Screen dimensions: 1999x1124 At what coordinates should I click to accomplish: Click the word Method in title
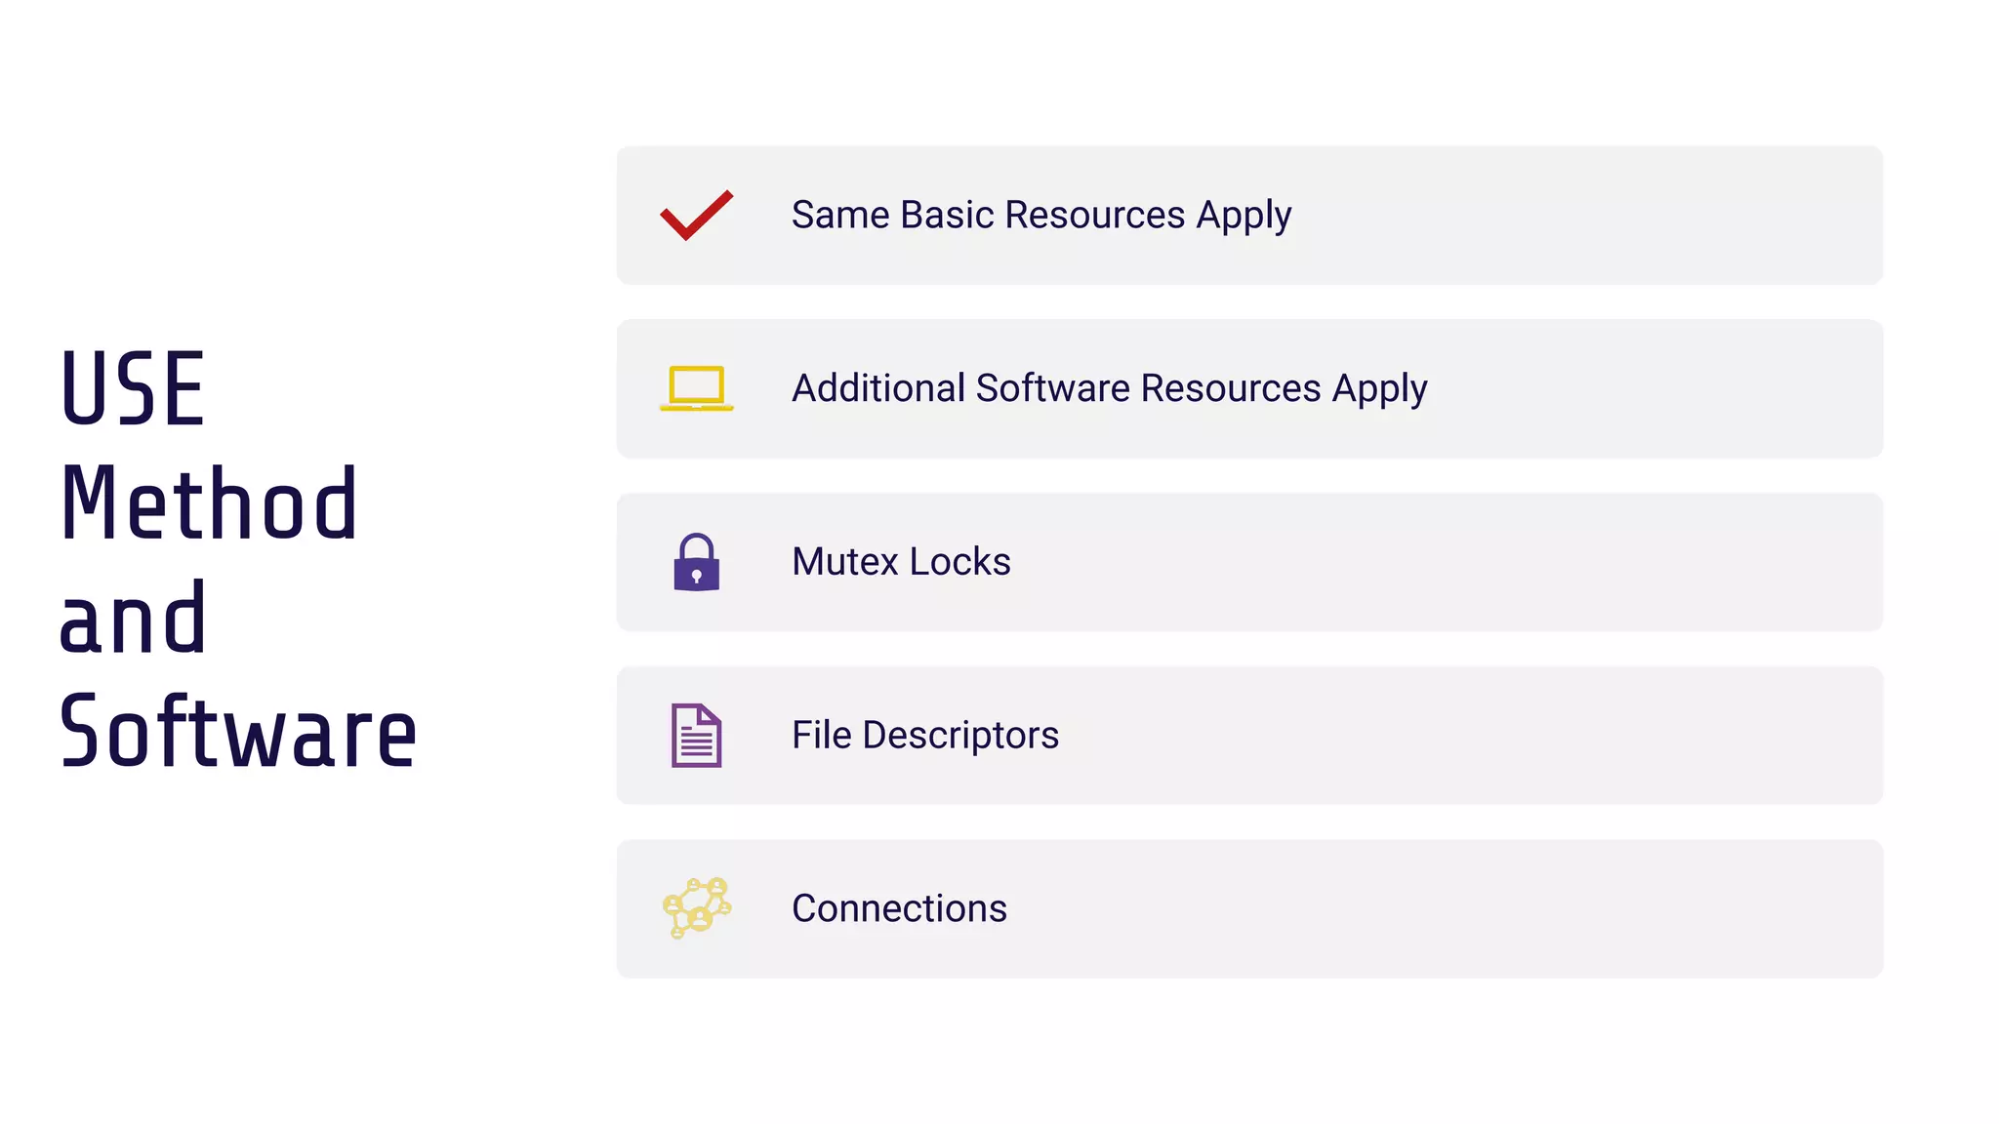tap(209, 503)
